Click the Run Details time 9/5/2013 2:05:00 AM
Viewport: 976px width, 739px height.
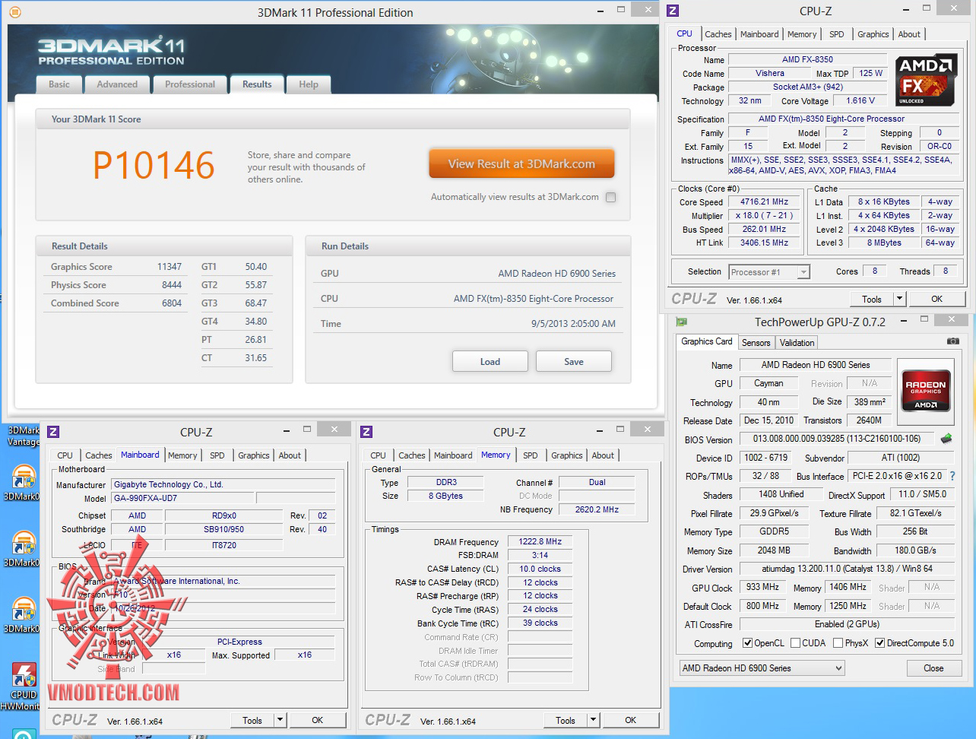(x=573, y=324)
